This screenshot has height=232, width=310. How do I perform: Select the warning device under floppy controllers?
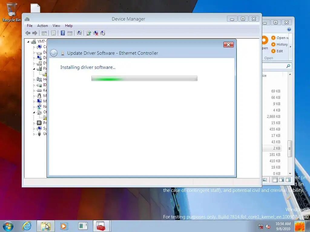point(45,74)
